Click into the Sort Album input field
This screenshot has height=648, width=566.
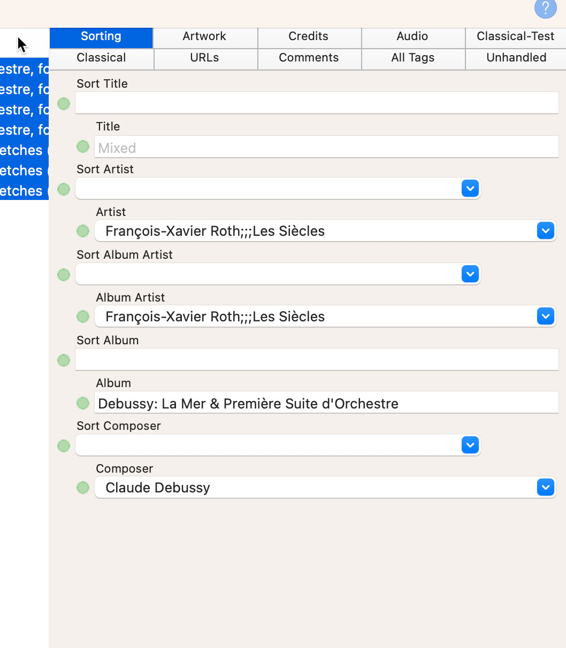pos(317,359)
